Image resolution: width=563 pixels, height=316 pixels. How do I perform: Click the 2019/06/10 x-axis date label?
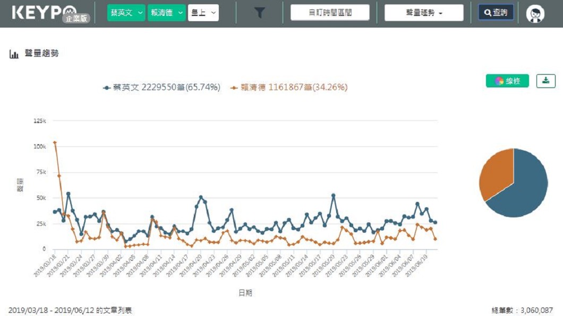(416, 266)
